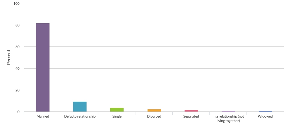
Task: Click the Percent y-axis title
Action: 9,57
